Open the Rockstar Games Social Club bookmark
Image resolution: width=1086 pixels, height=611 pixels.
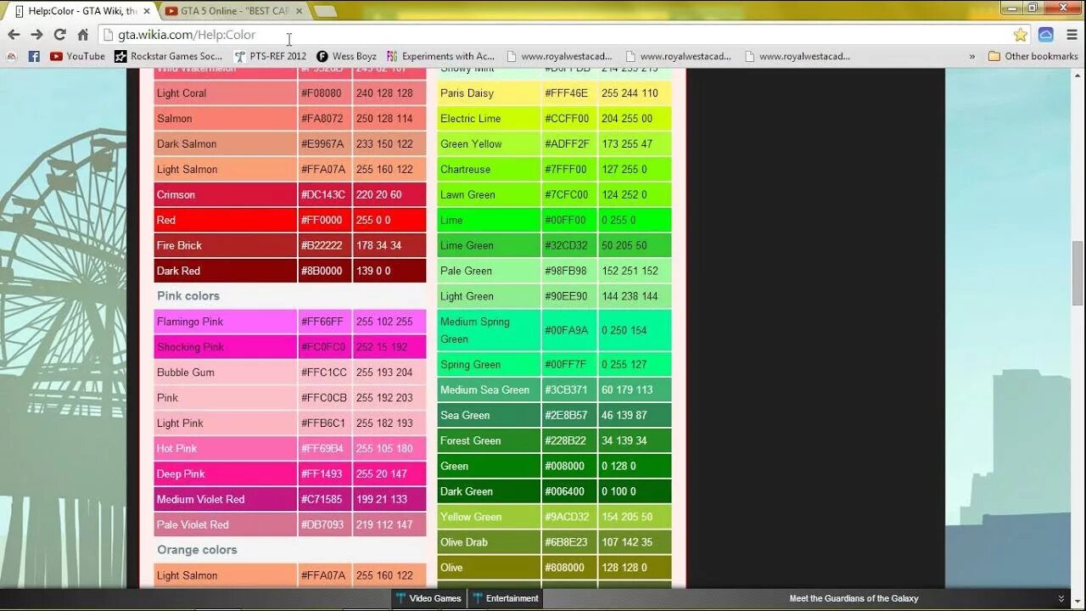click(169, 56)
